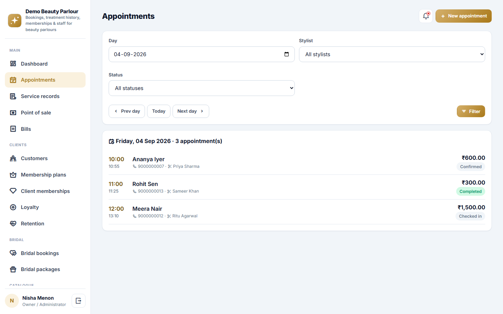Open Service records page
Screen dimensions: 503x314
coord(45,96)
